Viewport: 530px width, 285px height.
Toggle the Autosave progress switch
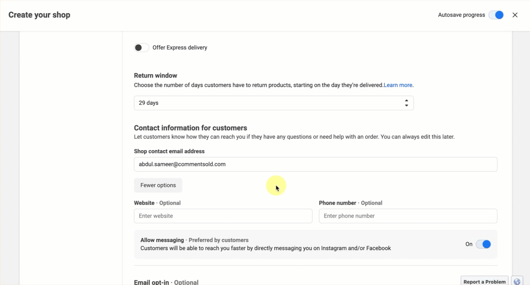pyautogui.click(x=496, y=15)
